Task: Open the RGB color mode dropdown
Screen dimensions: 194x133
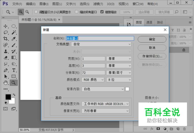Action: 93,80
